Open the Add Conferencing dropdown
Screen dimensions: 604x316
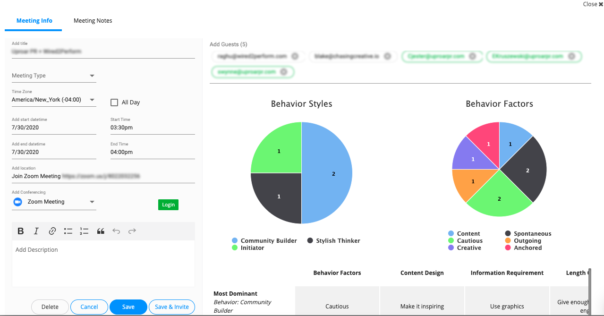point(54,202)
